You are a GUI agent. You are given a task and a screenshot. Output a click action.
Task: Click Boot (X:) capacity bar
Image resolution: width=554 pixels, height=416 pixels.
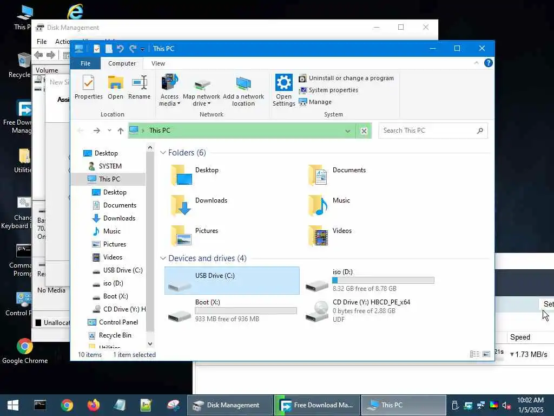[246, 310]
